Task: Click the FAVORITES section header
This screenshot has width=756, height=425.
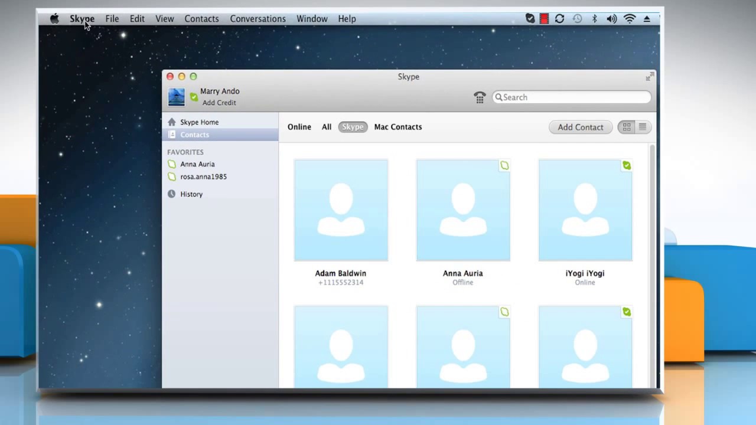Action: [x=185, y=152]
